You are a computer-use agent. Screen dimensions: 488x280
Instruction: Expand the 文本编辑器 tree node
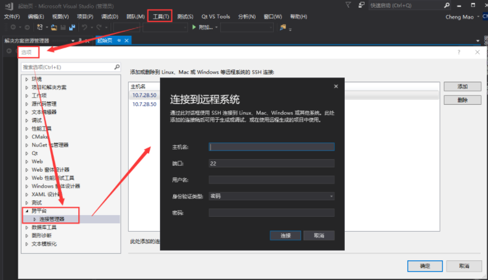click(x=27, y=112)
